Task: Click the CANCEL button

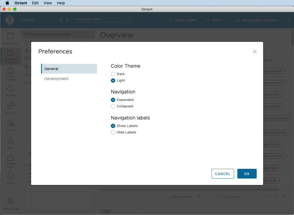Action: (x=223, y=174)
